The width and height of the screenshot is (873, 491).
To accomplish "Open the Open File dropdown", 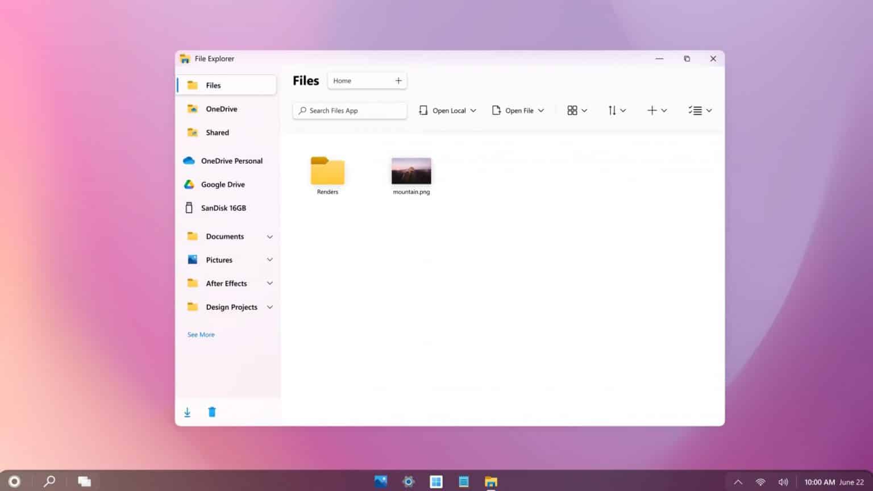I will click(x=517, y=110).
